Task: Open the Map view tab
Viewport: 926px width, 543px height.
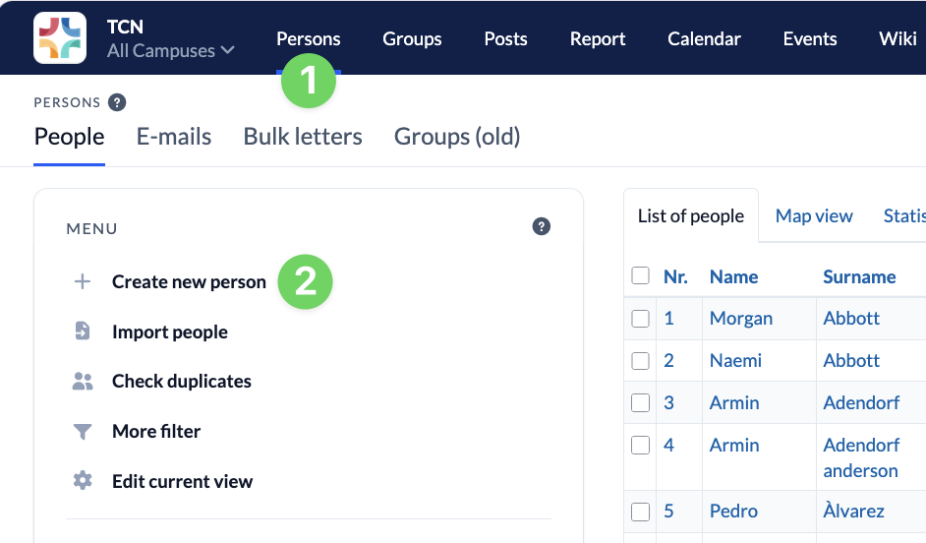Action: 814,215
